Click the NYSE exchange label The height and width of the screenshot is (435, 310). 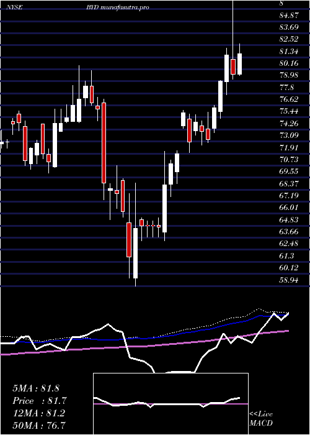pyautogui.click(x=14, y=7)
